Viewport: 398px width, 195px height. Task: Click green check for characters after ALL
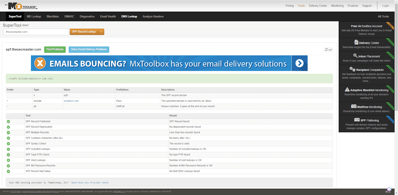click(9, 138)
